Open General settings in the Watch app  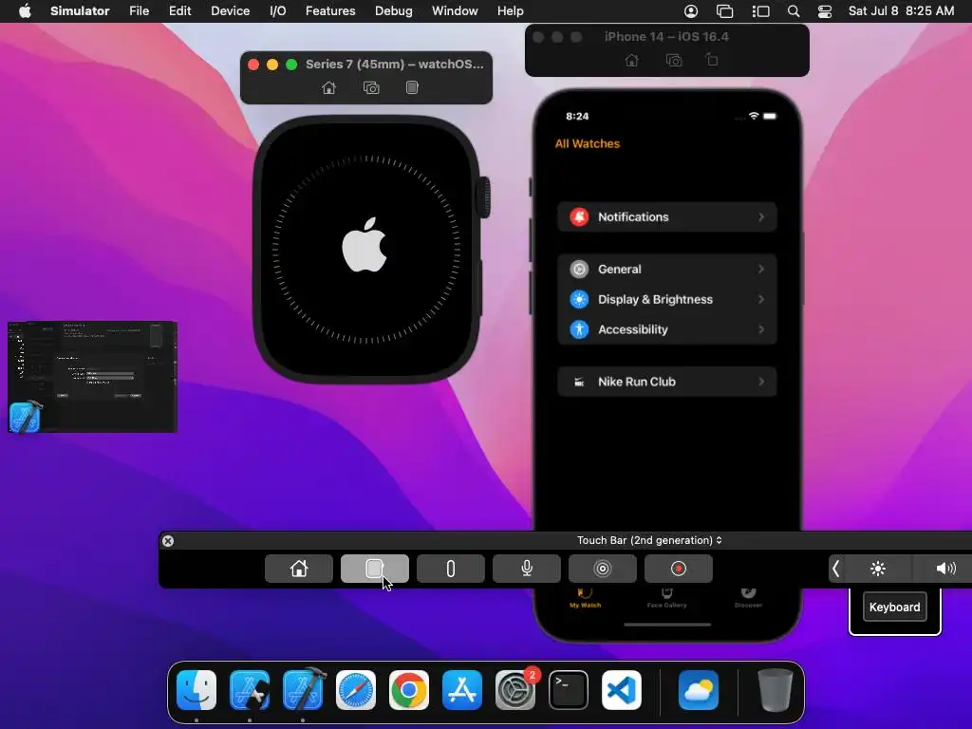click(x=666, y=269)
